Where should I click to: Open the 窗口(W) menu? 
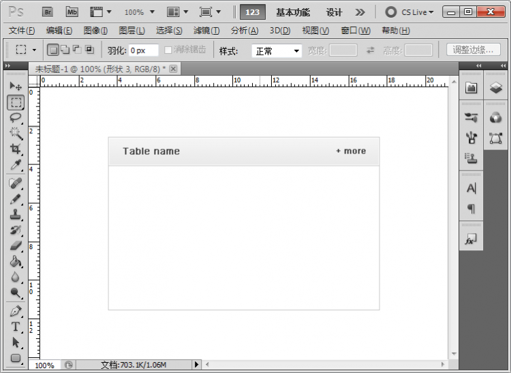pyautogui.click(x=356, y=31)
